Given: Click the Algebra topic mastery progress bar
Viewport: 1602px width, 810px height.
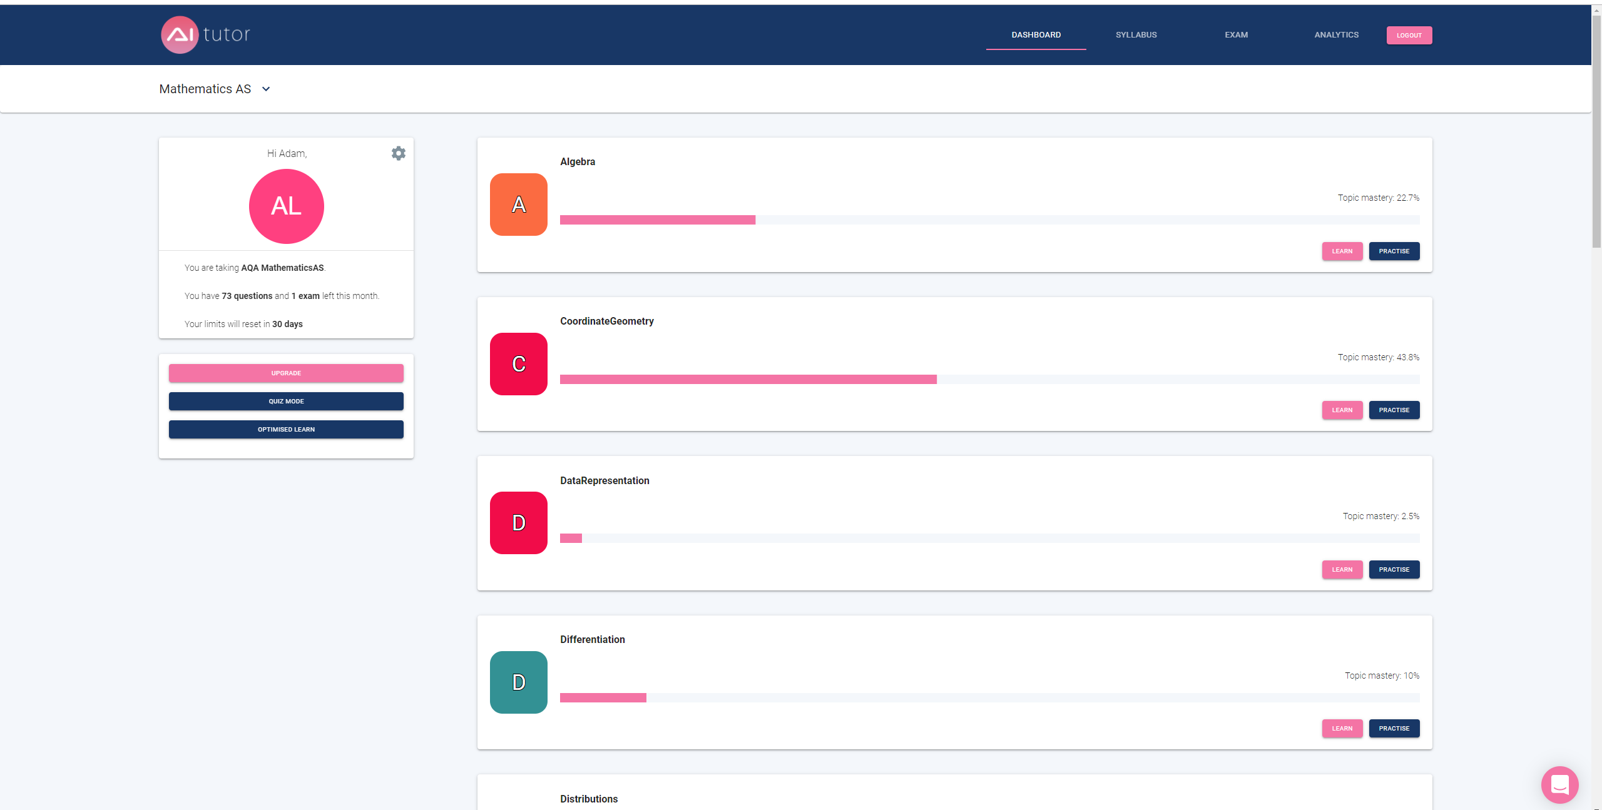Looking at the screenshot, I should point(990,220).
